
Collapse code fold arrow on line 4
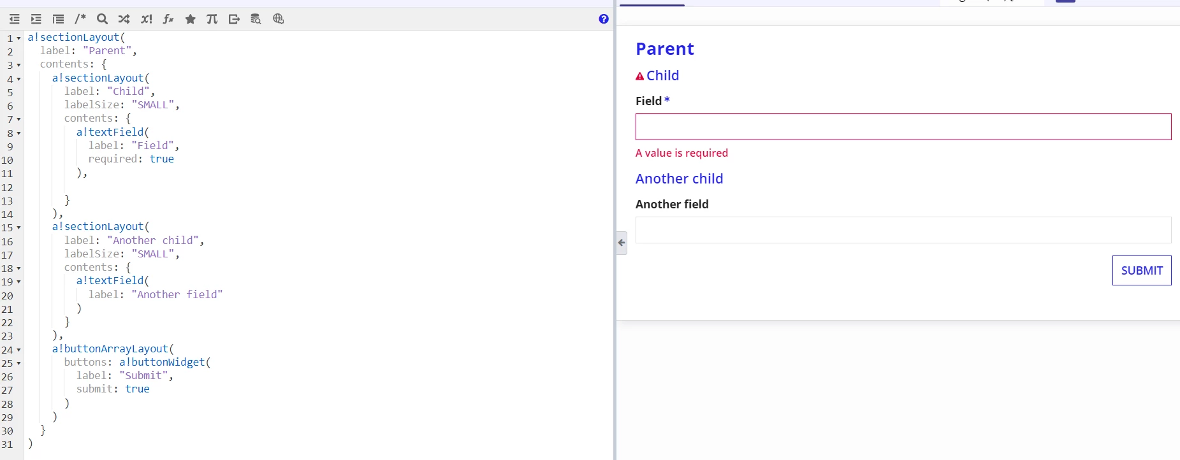[18, 79]
